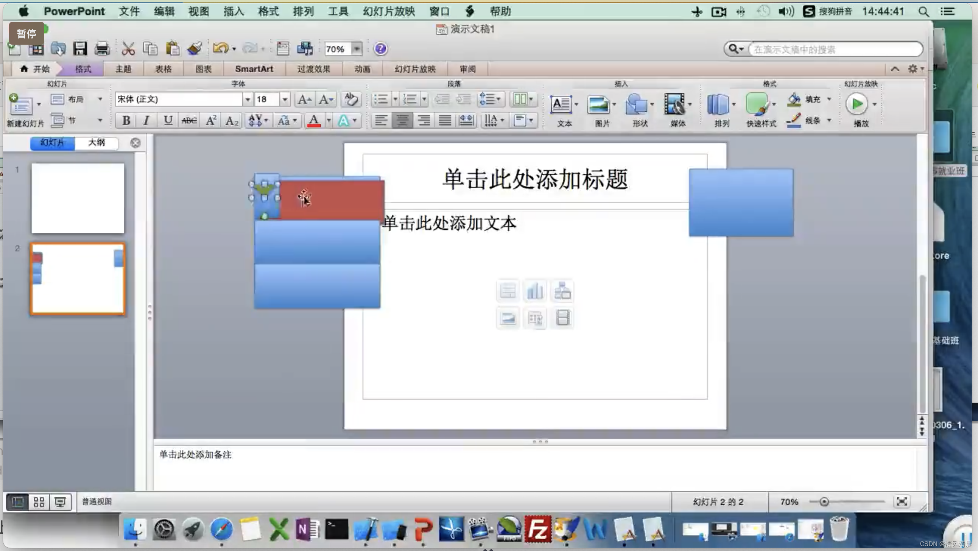The image size is (978, 551).
Task: Open the 插入 menu in menu bar
Action: coord(234,11)
